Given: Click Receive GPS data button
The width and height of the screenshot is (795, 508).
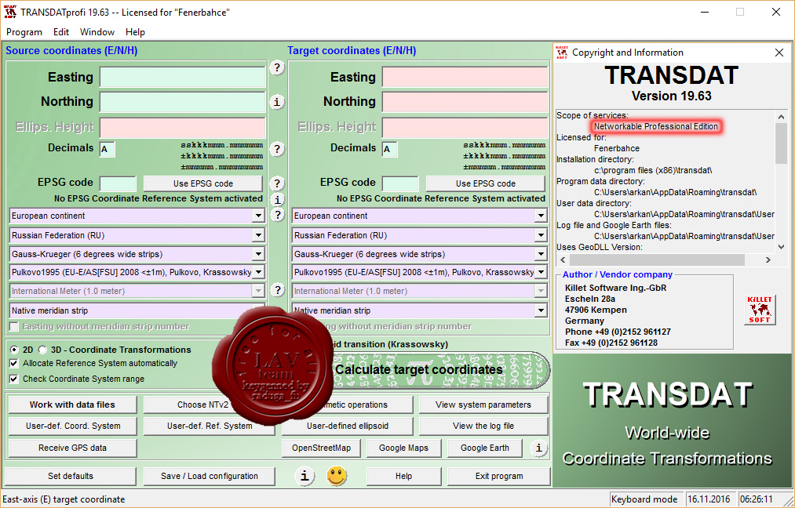Looking at the screenshot, I should click(72, 448).
